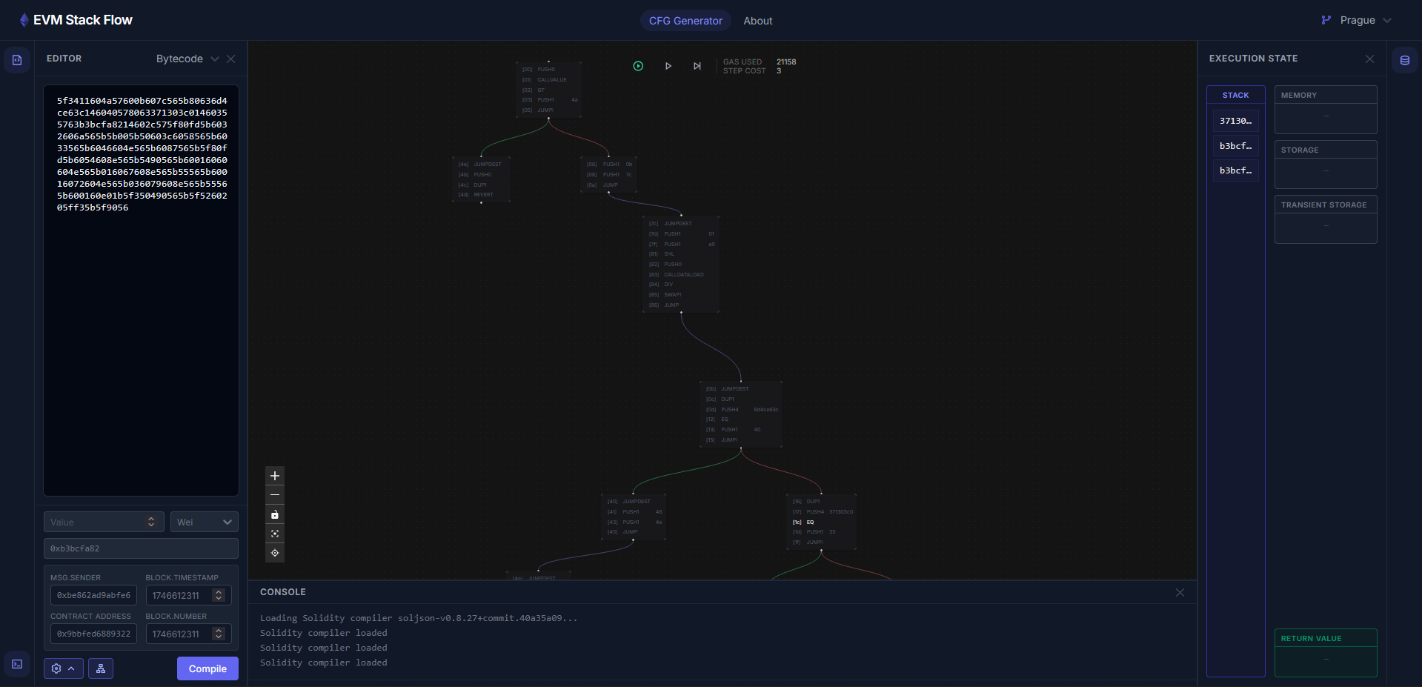Close the Execution State panel
Image resolution: width=1422 pixels, height=687 pixels.
click(x=1369, y=59)
